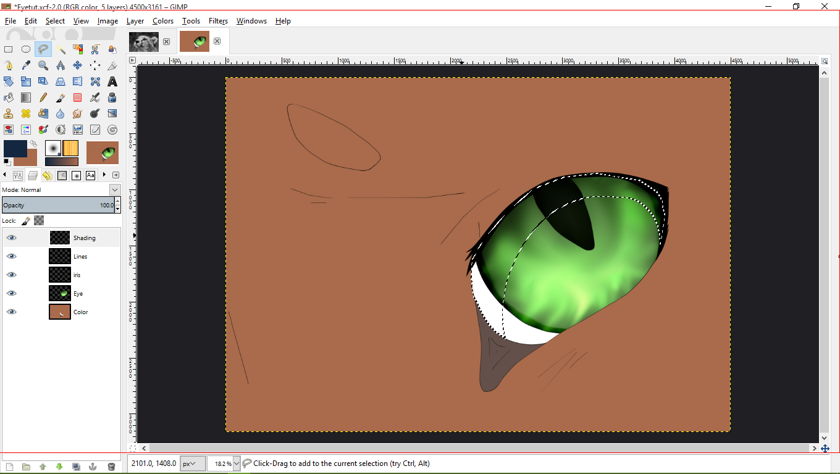Click the right arrow to show more dock tabs
The image size is (840, 474).
[104, 175]
